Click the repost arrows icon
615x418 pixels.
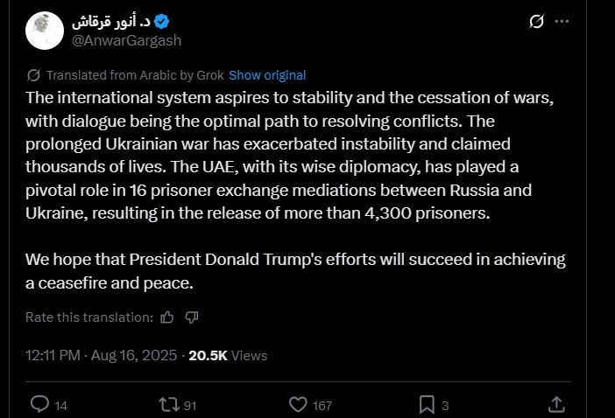click(169, 404)
